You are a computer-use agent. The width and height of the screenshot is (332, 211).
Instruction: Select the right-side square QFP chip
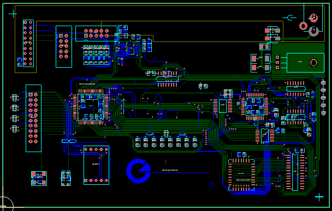(x=255, y=107)
